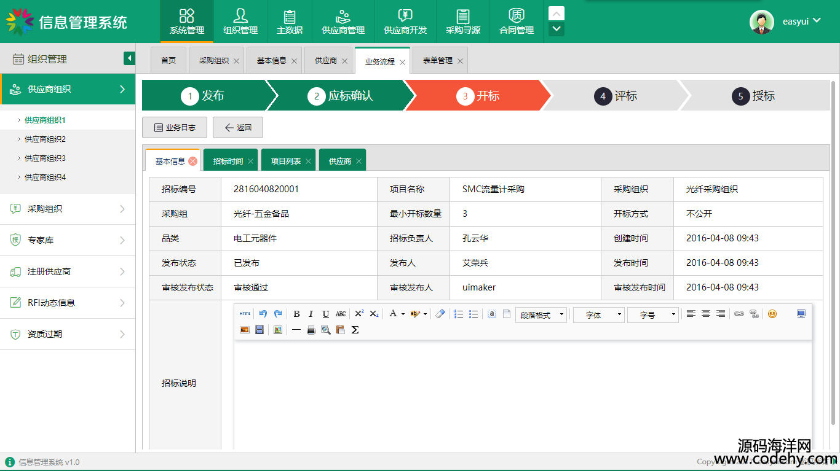Print the editor content
Image resolution: width=840 pixels, height=471 pixels.
311,330
